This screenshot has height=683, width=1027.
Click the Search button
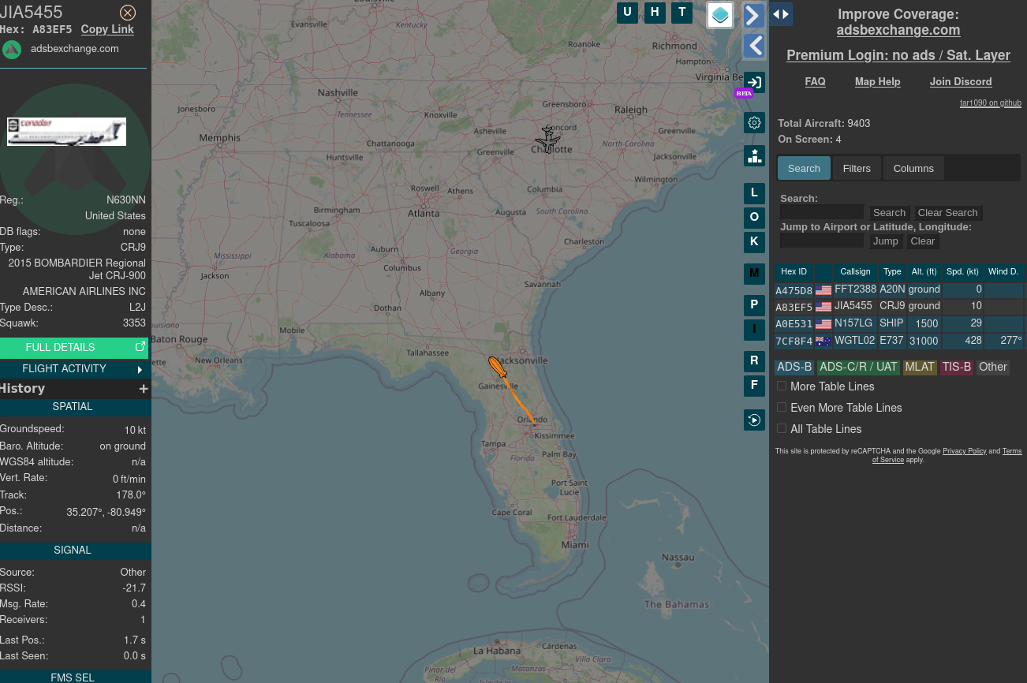point(889,213)
